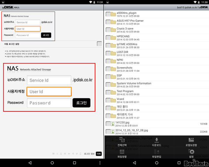209x167 pixels.
Task: Tap Android back button on file list screen
Action: [x=134, y=163]
